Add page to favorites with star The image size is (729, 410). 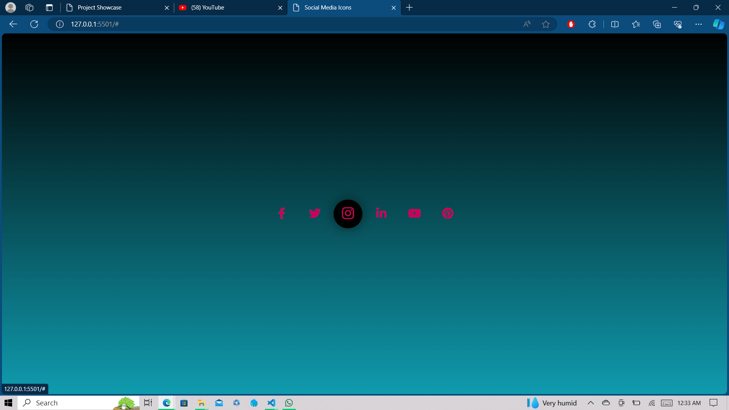coord(546,24)
